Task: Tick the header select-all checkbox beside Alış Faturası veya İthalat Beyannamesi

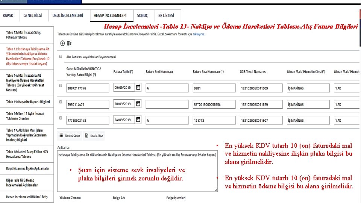Action: (x=61, y=56)
